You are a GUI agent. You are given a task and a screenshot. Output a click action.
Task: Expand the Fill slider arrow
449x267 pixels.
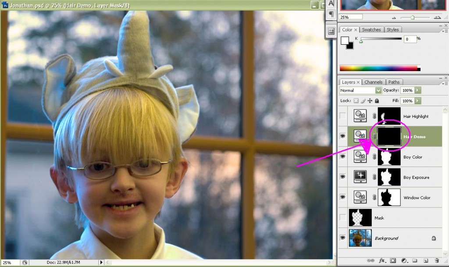pyautogui.click(x=418, y=101)
